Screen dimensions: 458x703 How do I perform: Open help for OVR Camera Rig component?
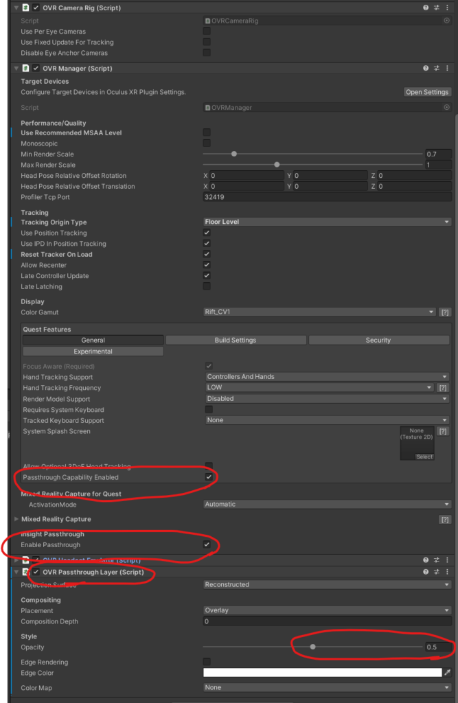(426, 8)
